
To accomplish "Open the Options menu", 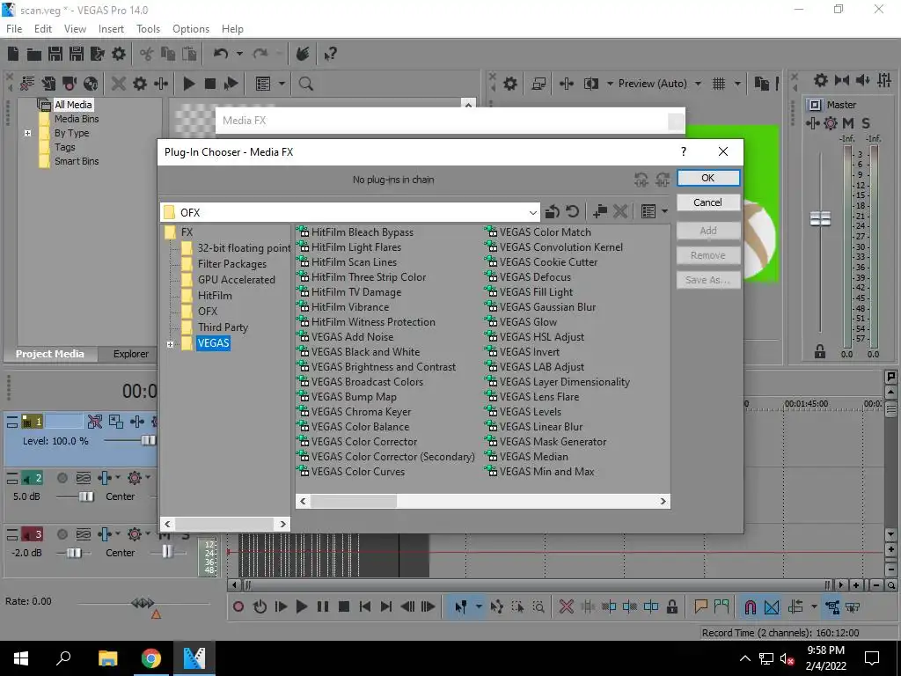I will pos(191,29).
